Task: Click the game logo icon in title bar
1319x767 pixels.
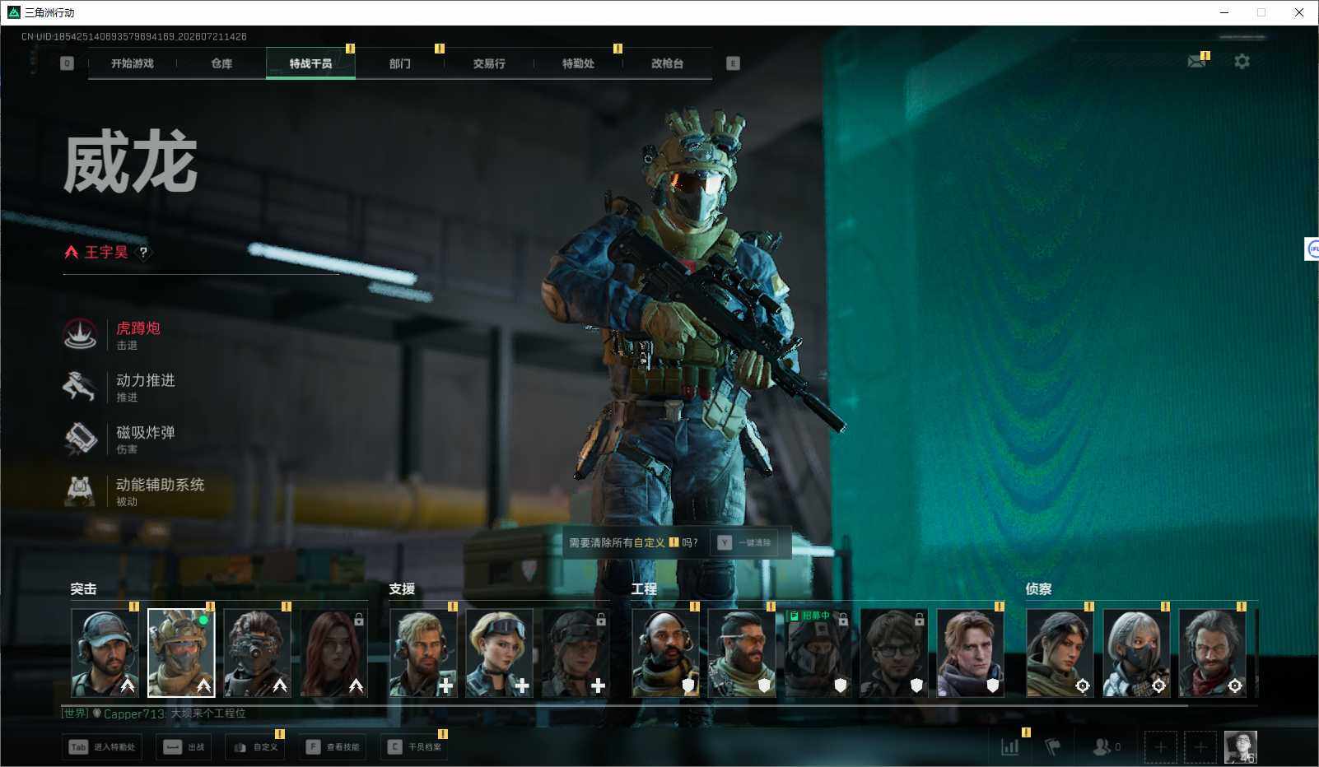Action: (13, 12)
